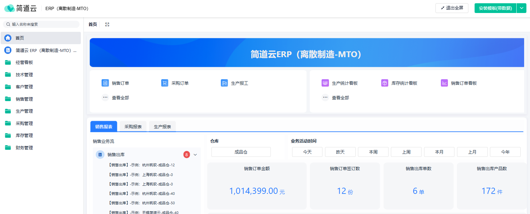Click the 简道云 logo
530x214 pixels.
tap(20, 8)
